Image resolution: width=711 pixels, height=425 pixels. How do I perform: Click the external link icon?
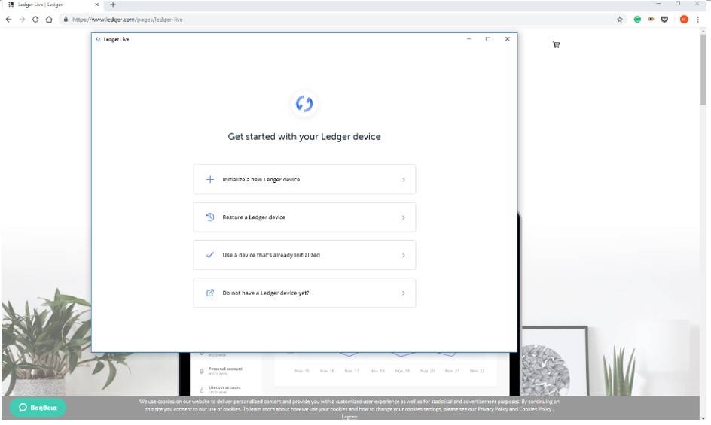pos(210,293)
